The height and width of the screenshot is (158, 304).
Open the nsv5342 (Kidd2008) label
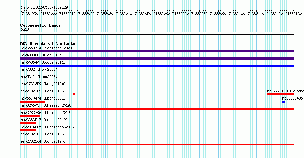click(x=39, y=77)
